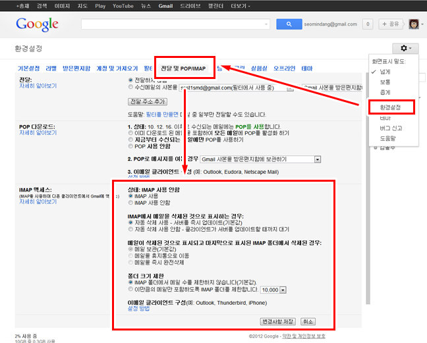Select 자동 삭제 사용 radio button
Image resolution: width=427 pixels, height=343 pixels.
point(130,223)
